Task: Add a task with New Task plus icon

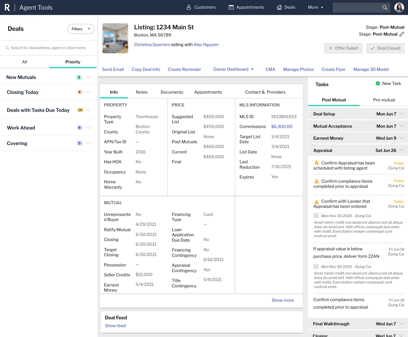Action: [378, 83]
